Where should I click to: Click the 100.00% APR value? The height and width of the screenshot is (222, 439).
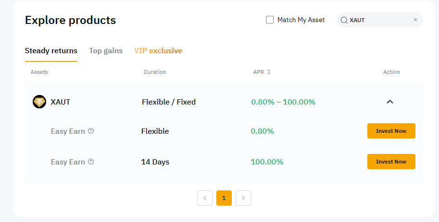(x=267, y=162)
